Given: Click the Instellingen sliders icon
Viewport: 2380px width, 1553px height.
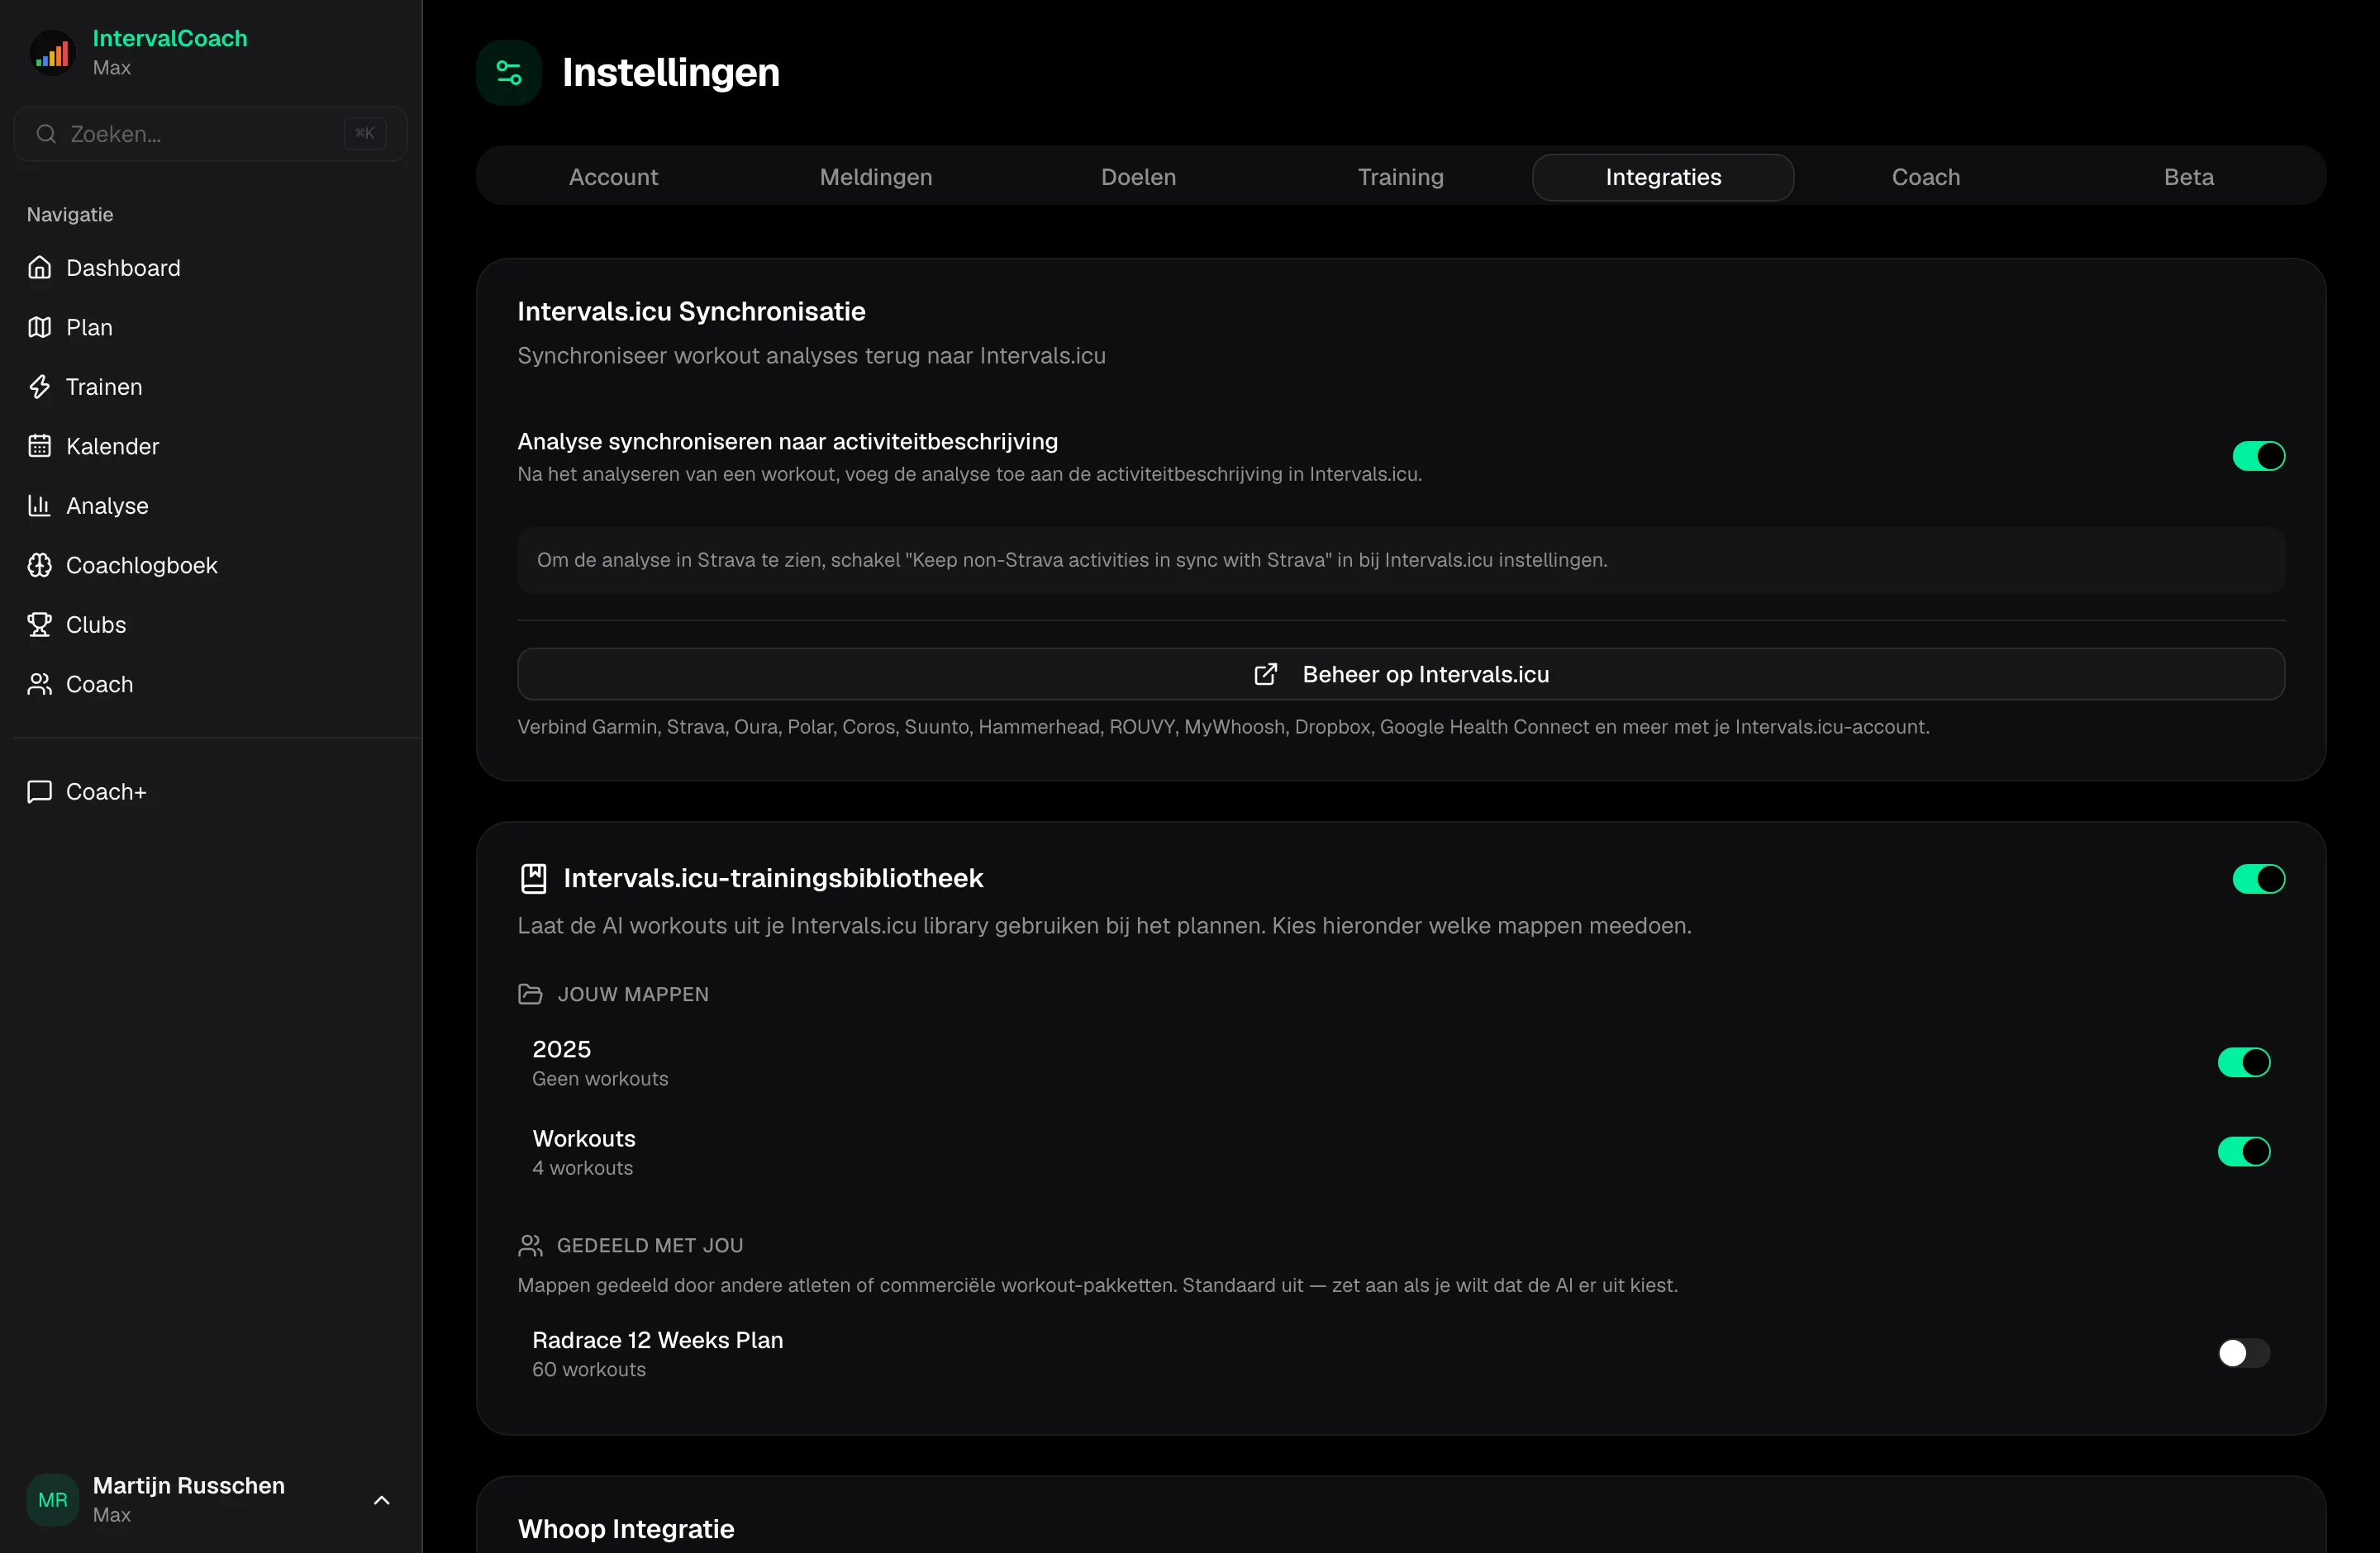Looking at the screenshot, I should pyautogui.click(x=509, y=73).
